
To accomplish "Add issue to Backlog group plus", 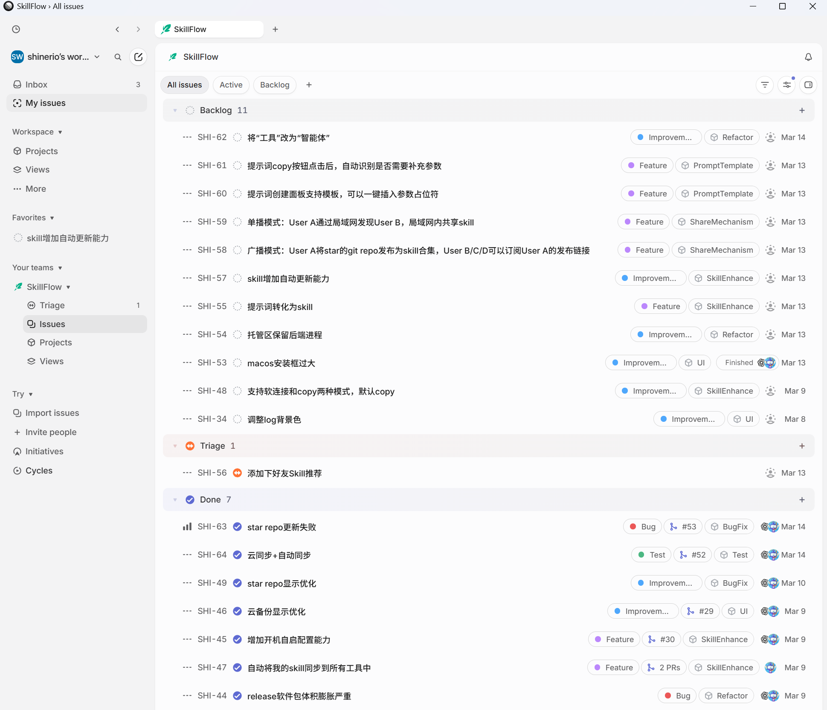I will 802,111.
